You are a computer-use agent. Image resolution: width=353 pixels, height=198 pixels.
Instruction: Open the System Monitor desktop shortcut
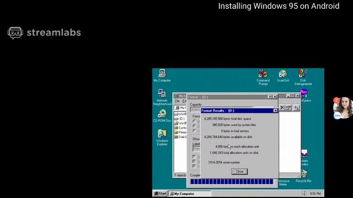(x=304, y=154)
